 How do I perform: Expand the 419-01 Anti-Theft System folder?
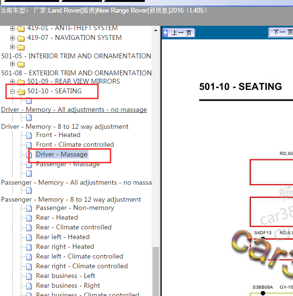pyautogui.click(x=12, y=28)
